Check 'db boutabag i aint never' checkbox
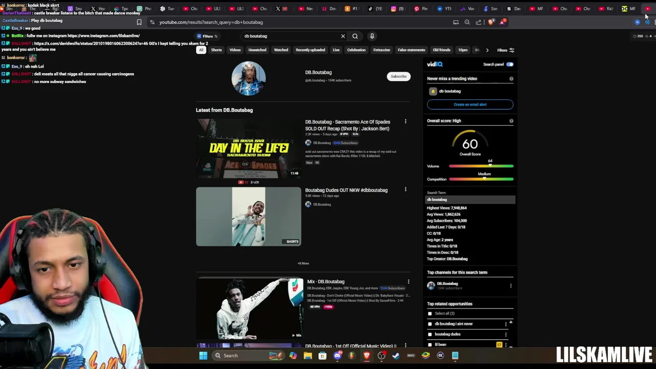 tap(430, 324)
